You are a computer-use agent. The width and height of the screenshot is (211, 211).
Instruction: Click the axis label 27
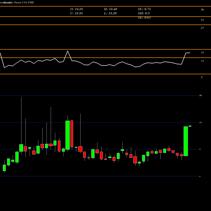202,28
